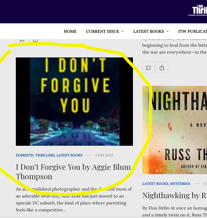Click '1 DAY AGO' under I Don't Forgive You
207x218 pixels.
(x=104, y=155)
